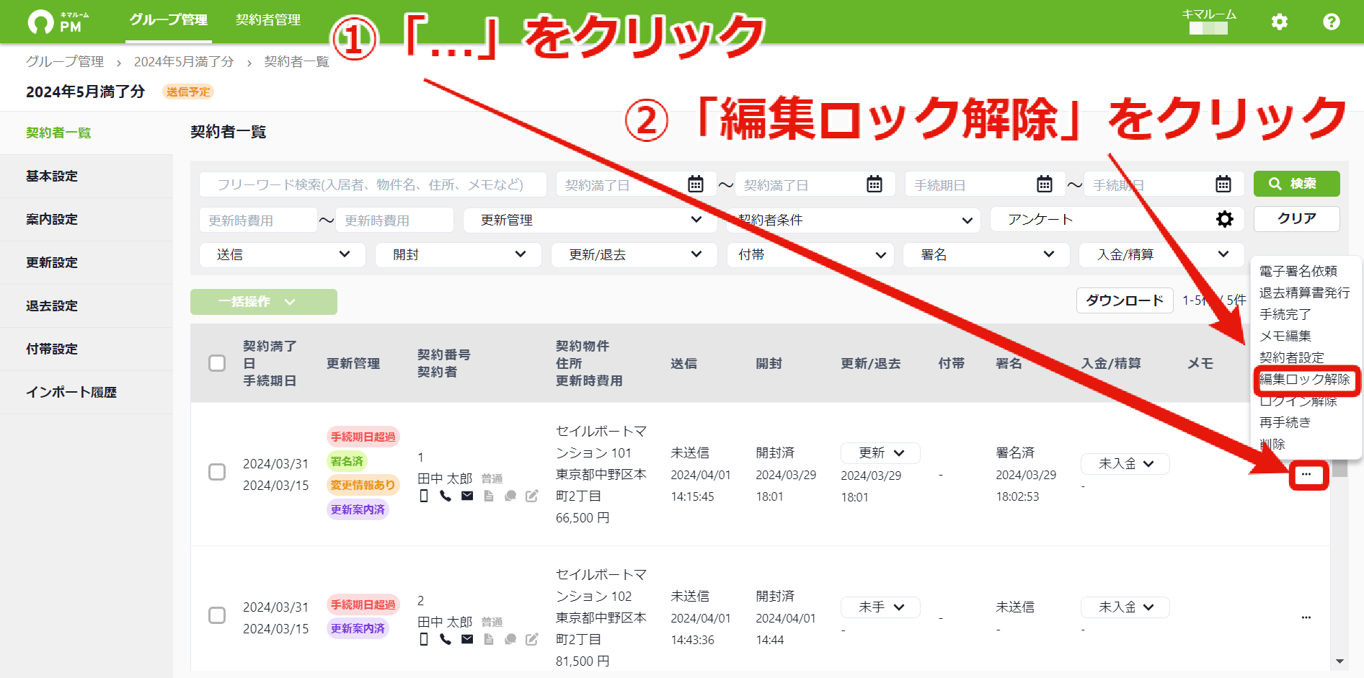Click telephone icon for contract 1

(x=446, y=496)
